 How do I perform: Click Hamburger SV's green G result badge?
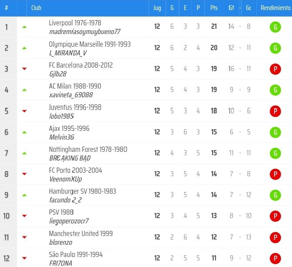click(275, 195)
